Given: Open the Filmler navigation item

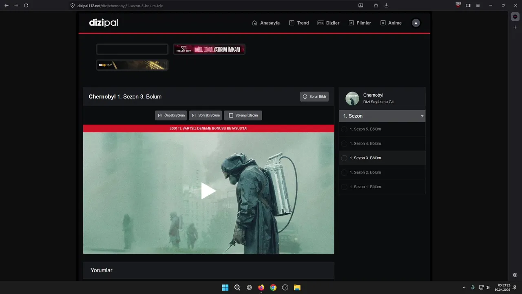Looking at the screenshot, I should click(360, 23).
